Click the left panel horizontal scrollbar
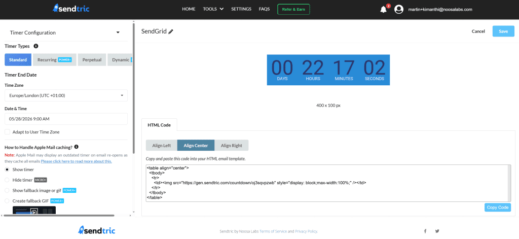Screen dimensions: 519x239 (x=59, y=216)
